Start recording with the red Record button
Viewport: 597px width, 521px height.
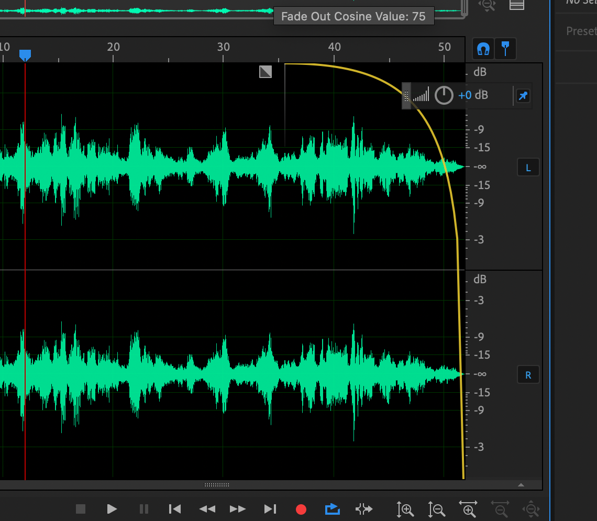coord(301,509)
